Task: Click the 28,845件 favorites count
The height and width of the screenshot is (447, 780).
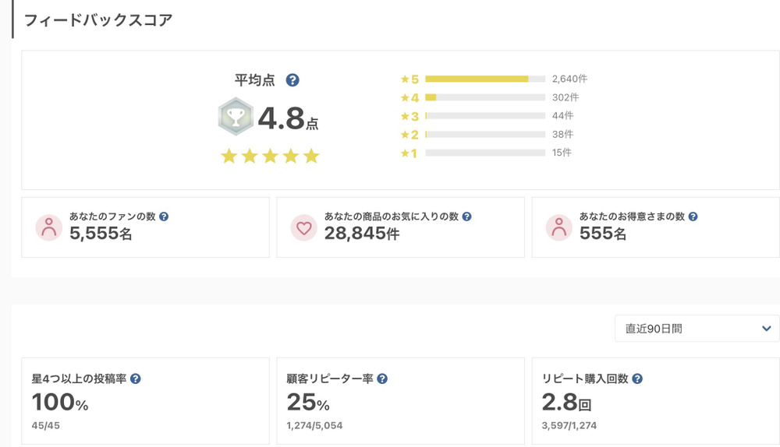Action: pos(361,233)
